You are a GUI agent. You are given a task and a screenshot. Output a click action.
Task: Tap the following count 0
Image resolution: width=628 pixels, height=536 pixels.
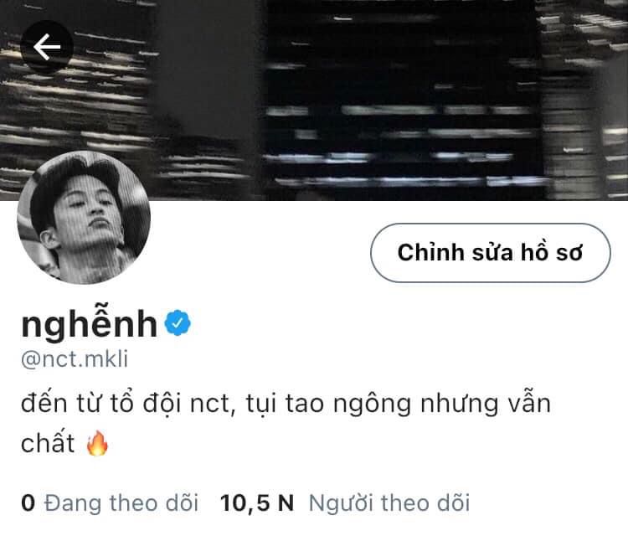pyautogui.click(x=28, y=503)
